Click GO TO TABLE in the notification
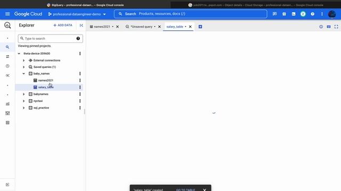This screenshot has width=341, height=191. [x=185, y=190]
